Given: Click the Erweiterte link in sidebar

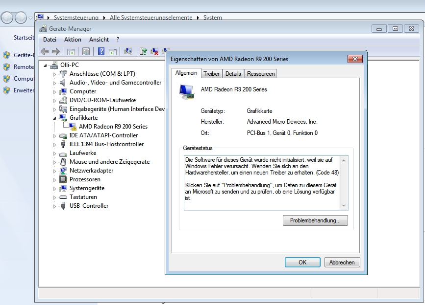Looking at the screenshot, I should 24,90.
